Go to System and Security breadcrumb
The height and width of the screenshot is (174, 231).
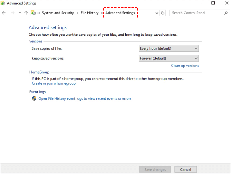click(58, 13)
